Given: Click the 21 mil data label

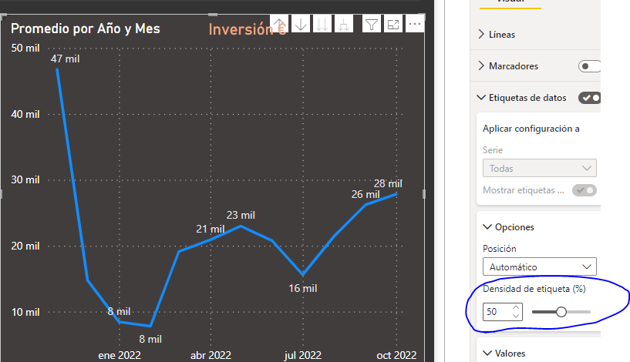Looking at the screenshot, I should (x=211, y=230).
